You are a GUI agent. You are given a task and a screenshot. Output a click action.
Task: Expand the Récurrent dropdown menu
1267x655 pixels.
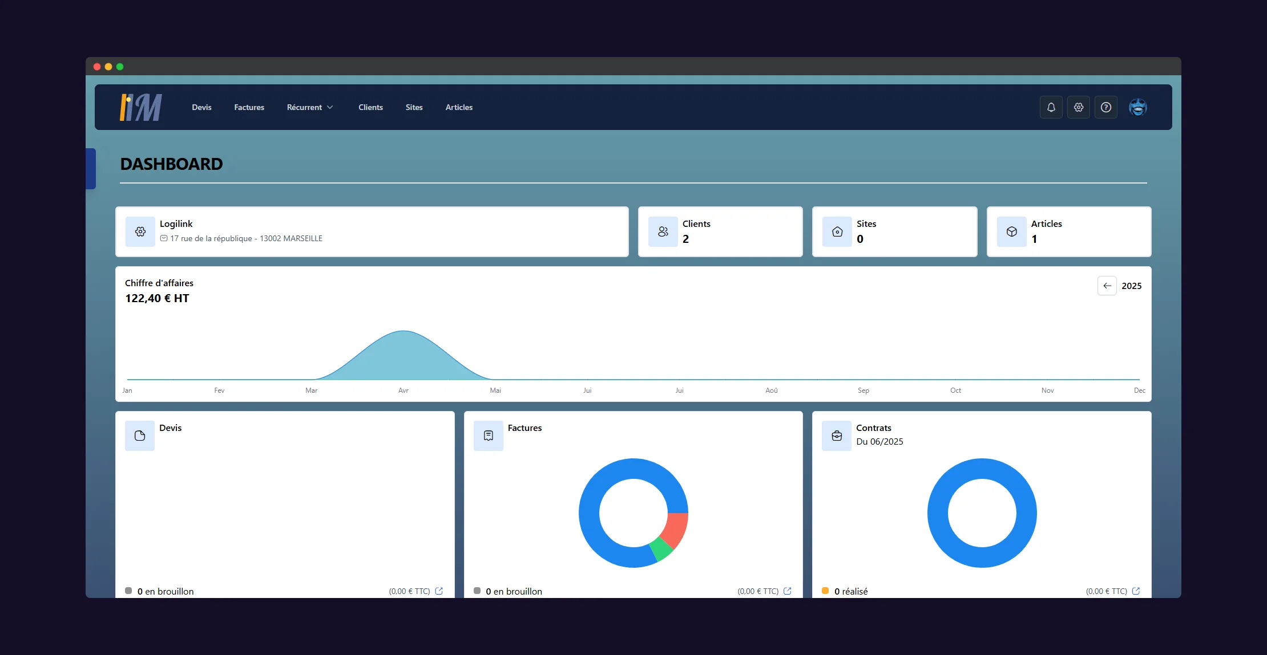click(x=310, y=107)
